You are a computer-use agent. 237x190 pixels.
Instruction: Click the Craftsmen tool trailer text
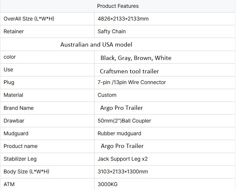(x=129, y=71)
